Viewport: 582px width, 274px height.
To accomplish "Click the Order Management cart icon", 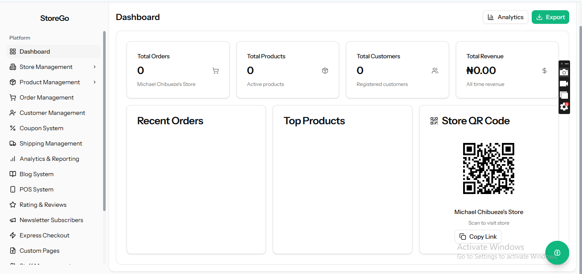I will [13, 97].
